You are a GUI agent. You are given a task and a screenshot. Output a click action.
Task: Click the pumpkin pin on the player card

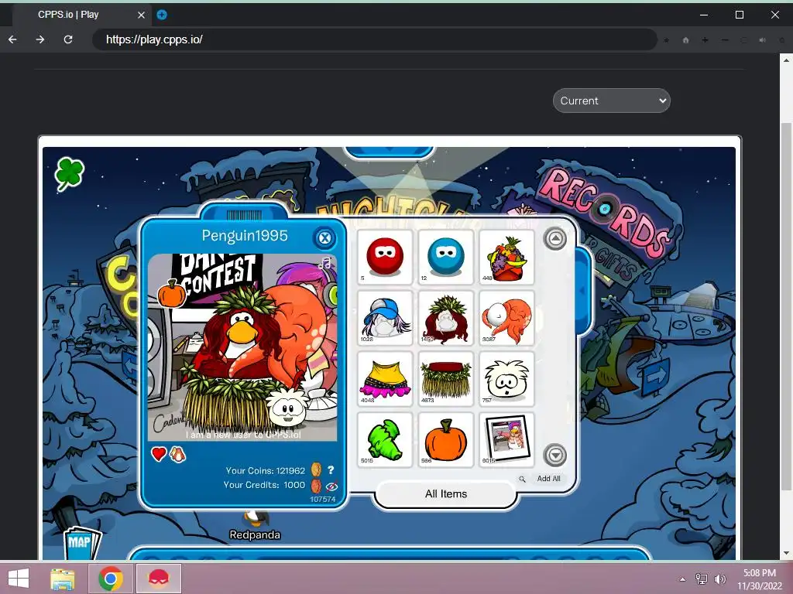(172, 294)
